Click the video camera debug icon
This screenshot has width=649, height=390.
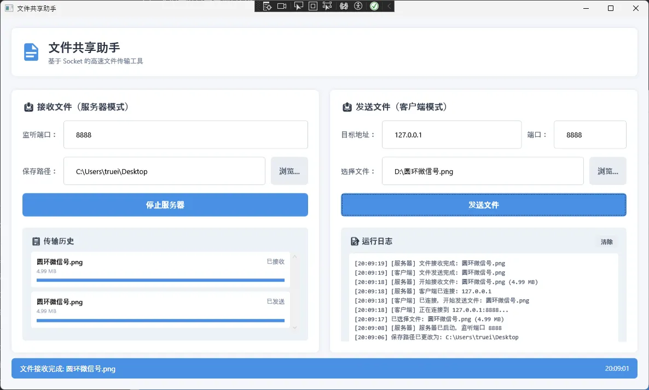pos(282,6)
